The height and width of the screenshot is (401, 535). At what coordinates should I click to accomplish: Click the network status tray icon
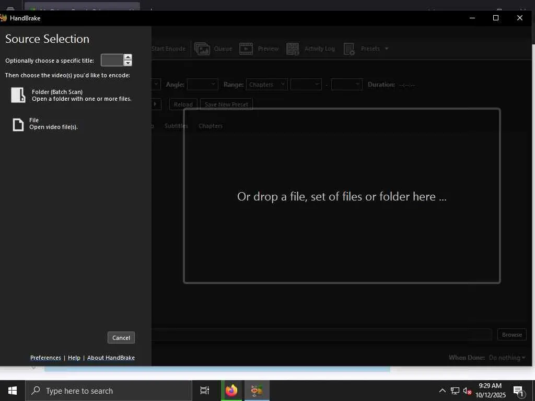pos(455,391)
